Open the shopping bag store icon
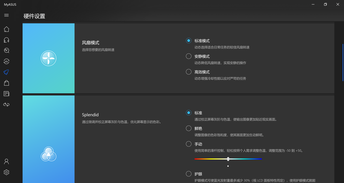344x183 pixels. pyautogui.click(x=6, y=83)
